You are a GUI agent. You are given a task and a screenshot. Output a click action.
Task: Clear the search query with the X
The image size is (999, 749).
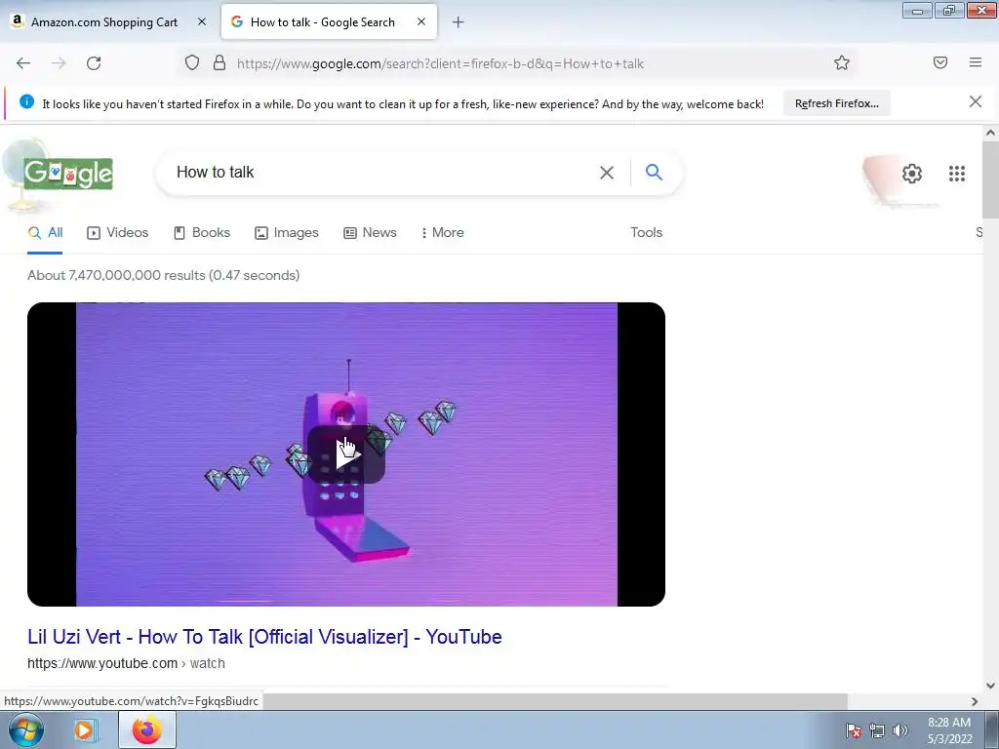click(x=607, y=173)
